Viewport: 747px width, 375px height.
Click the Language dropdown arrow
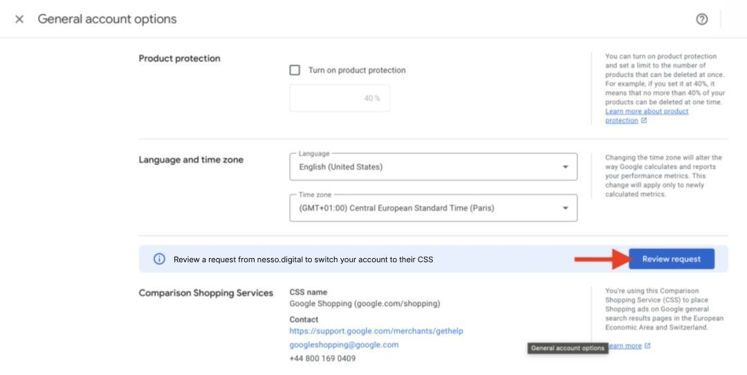tap(565, 167)
